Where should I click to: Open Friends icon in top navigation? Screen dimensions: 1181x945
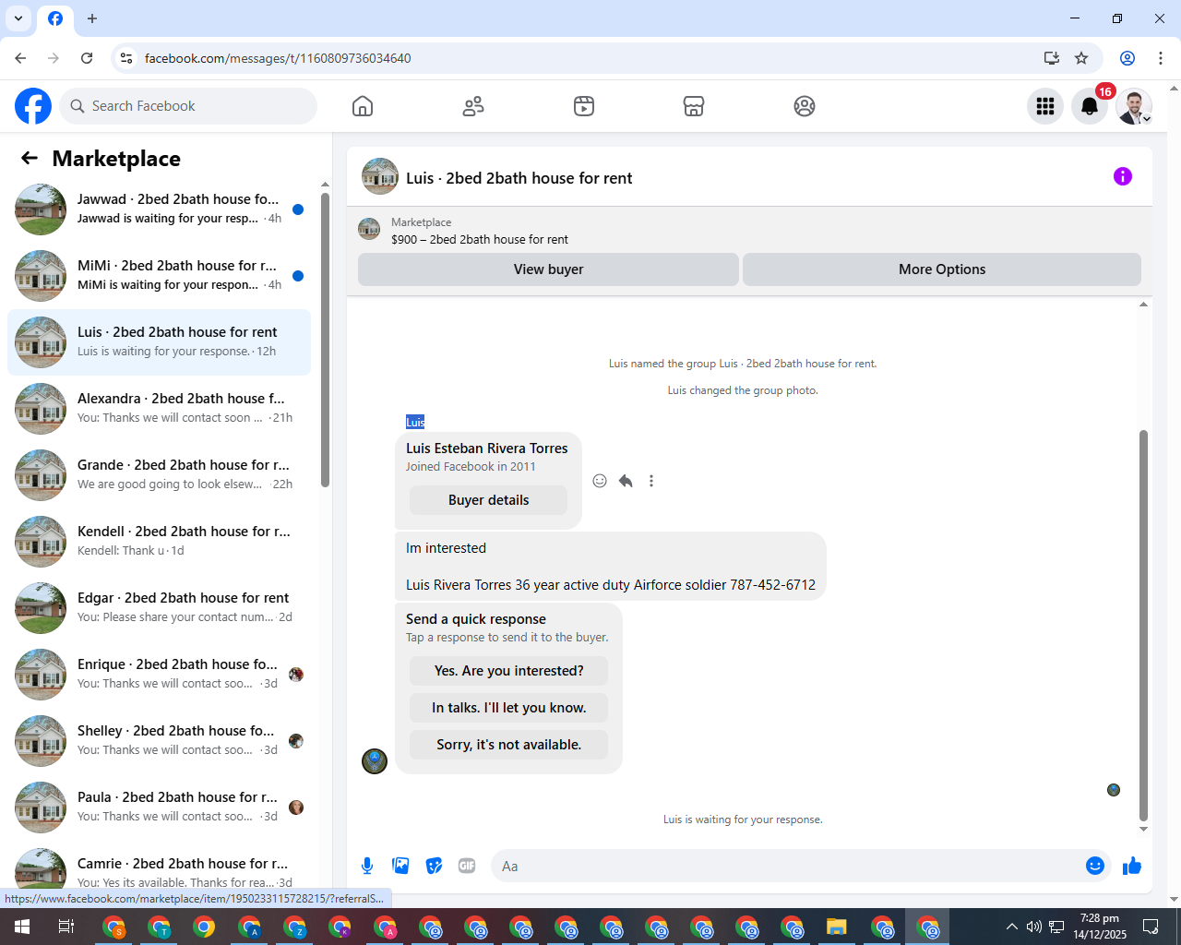[x=473, y=106]
